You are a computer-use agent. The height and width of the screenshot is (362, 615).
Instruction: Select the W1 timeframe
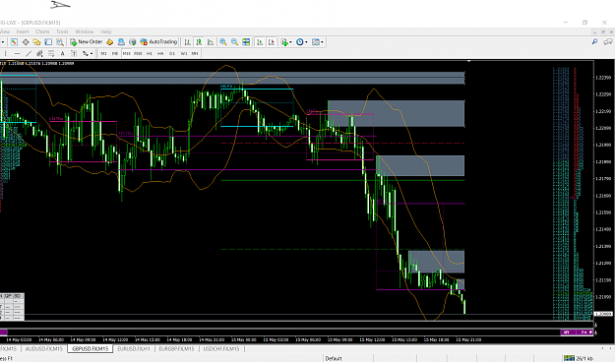184,53
